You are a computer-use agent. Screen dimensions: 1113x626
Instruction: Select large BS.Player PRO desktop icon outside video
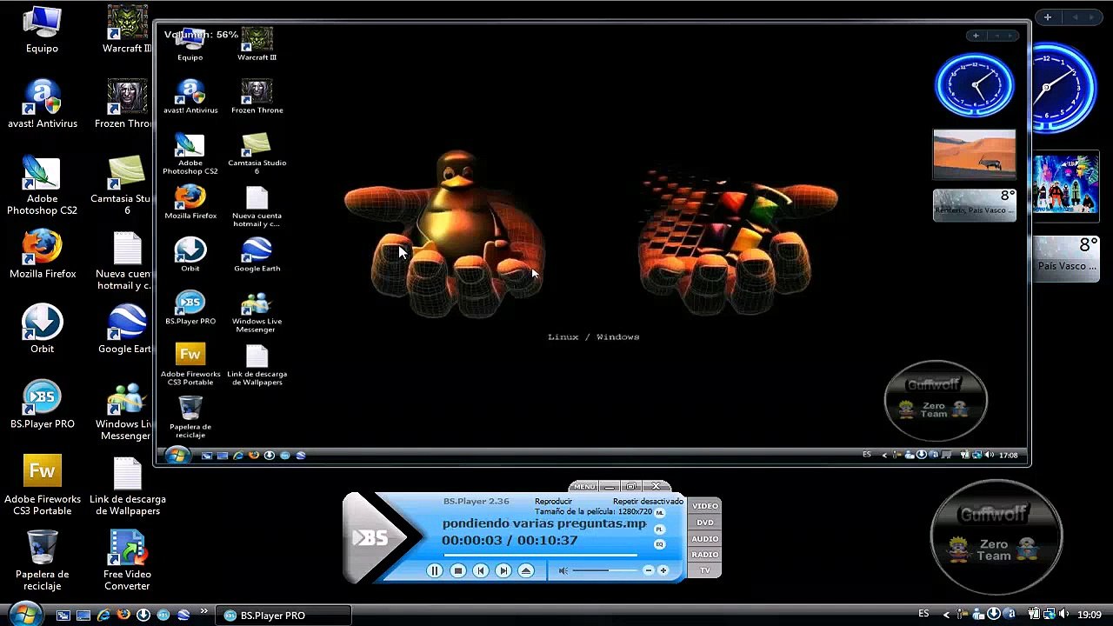[x=42, y=404]
